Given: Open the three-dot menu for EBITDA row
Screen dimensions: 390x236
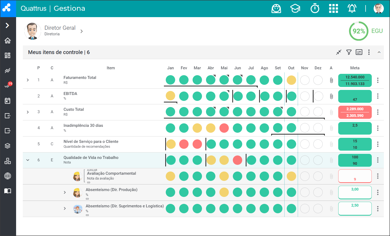Looking at the screenshot, I should click(x=378, y=96).
